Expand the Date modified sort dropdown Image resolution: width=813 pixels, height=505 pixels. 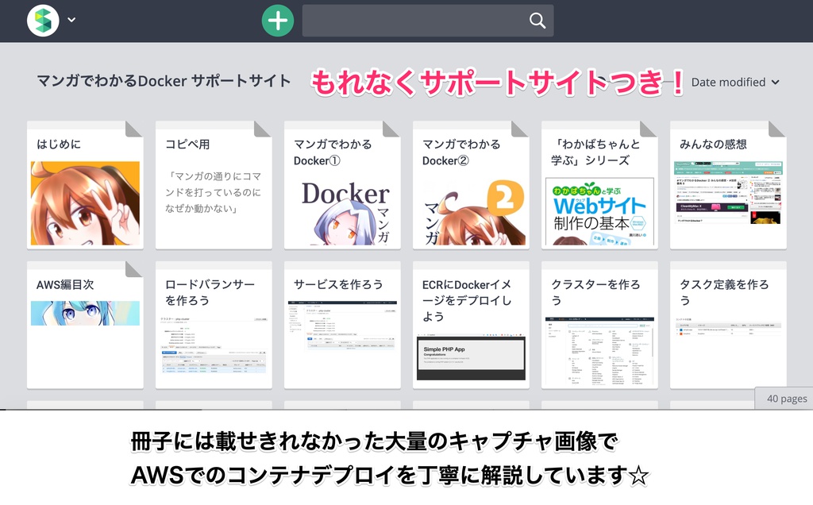tap(730, 82)
